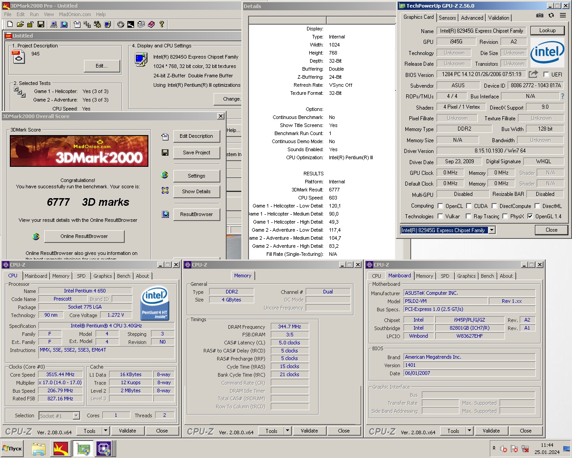Click the stacked discs toolbar icon
The image size is (572, 458).
tap(141, 24)
